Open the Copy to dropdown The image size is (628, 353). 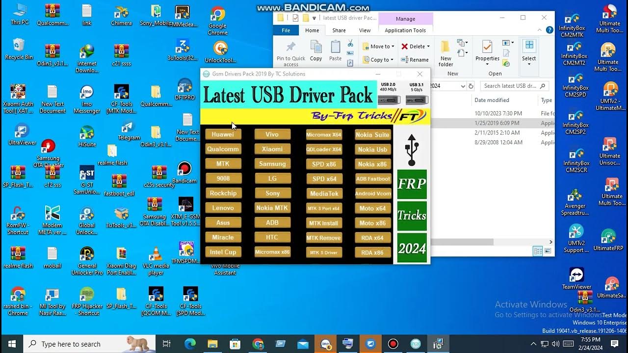378,60
